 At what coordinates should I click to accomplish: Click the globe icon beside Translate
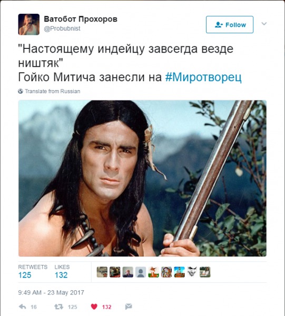point(21,91)
